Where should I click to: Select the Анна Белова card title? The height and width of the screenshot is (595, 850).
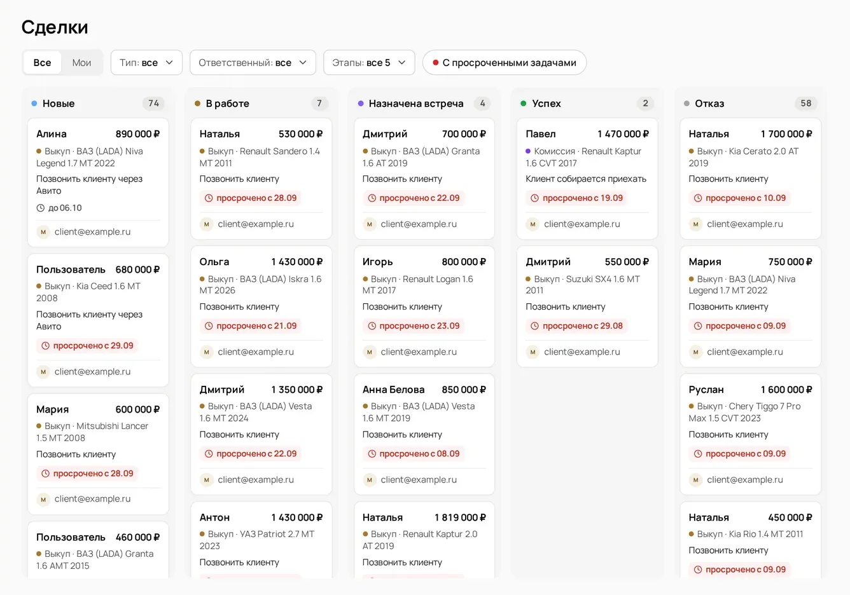394,390
